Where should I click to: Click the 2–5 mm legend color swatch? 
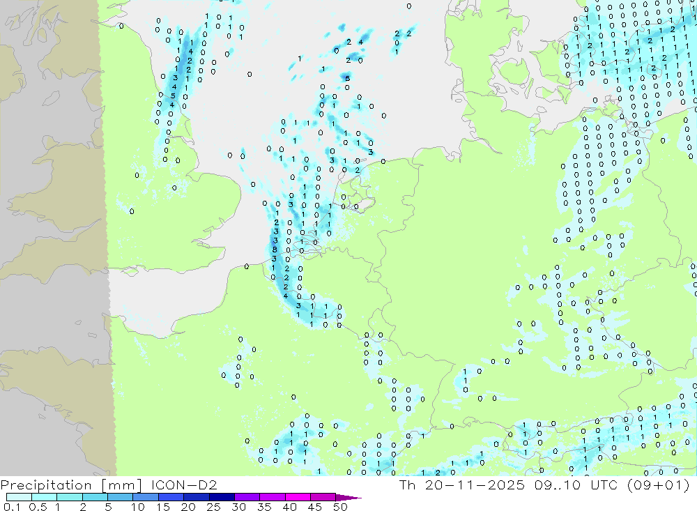point(95,497)
